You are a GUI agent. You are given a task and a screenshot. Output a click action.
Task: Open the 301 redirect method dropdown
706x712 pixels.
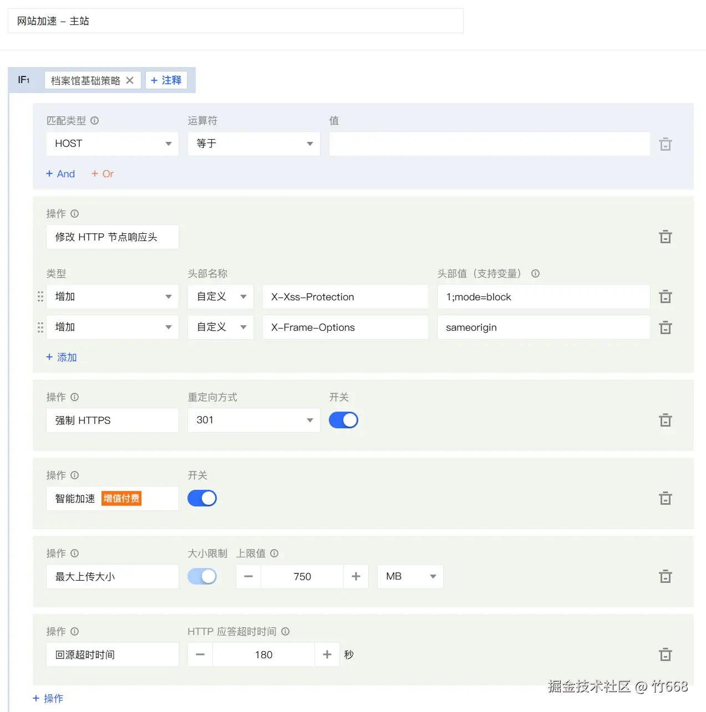[254, 420]
